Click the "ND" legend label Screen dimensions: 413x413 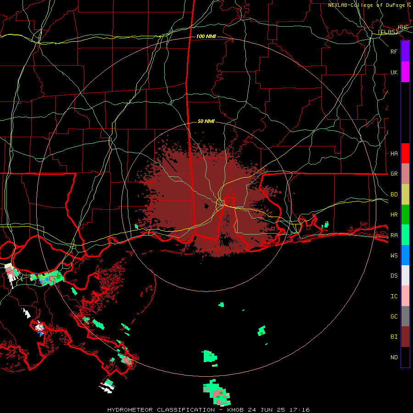pos(394,357)
